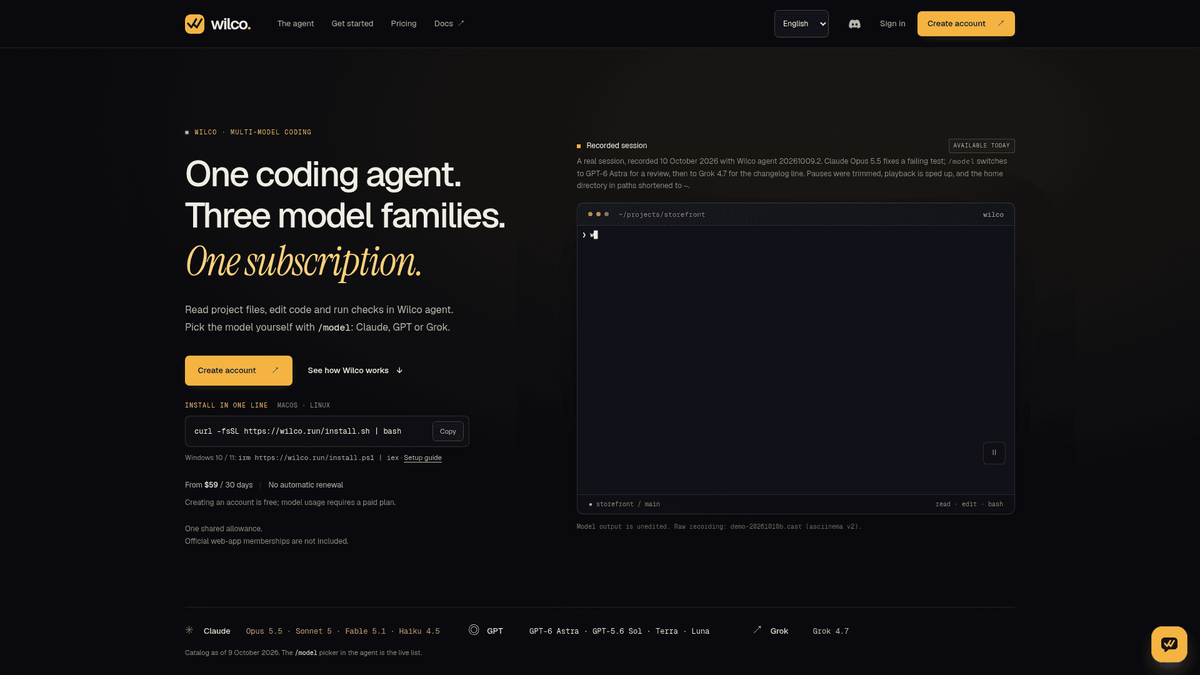
Task: Navigate to Pricing
Action: (x=404, y=24)
